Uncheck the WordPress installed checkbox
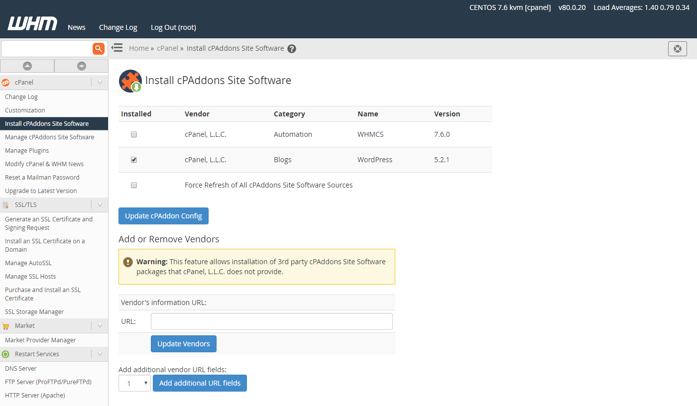697x406 pixels. coord(133,160)
